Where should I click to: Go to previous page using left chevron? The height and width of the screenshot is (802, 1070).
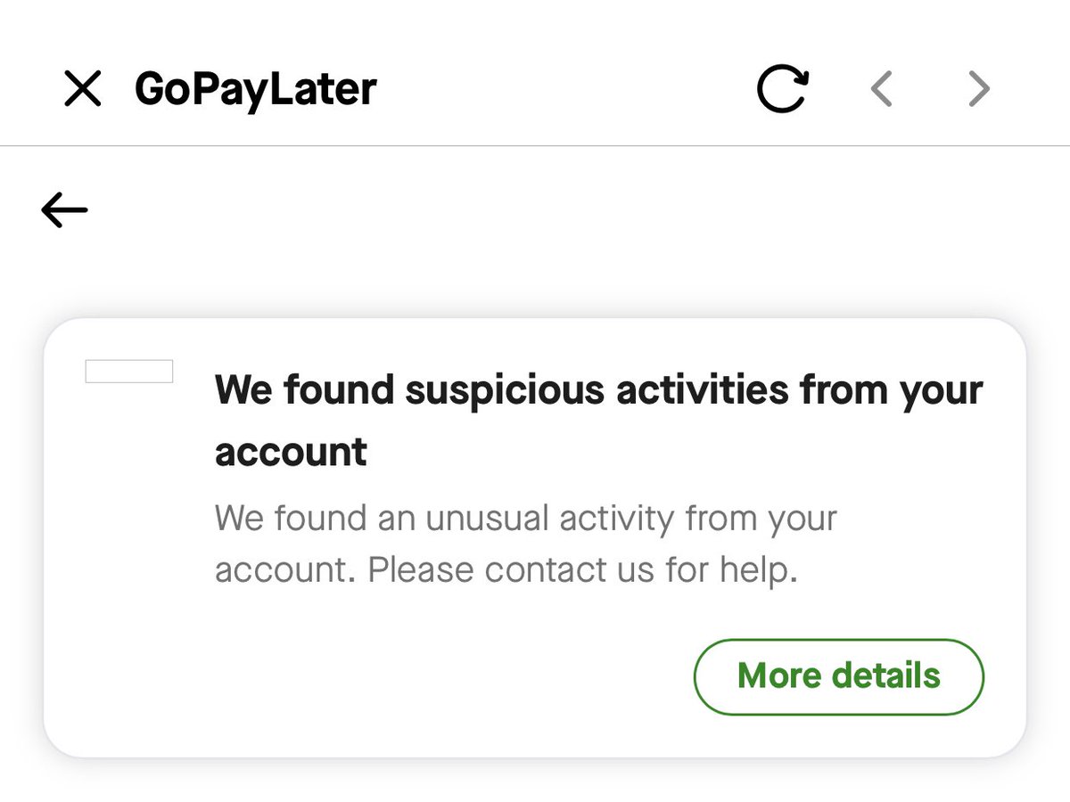(882, 89)
